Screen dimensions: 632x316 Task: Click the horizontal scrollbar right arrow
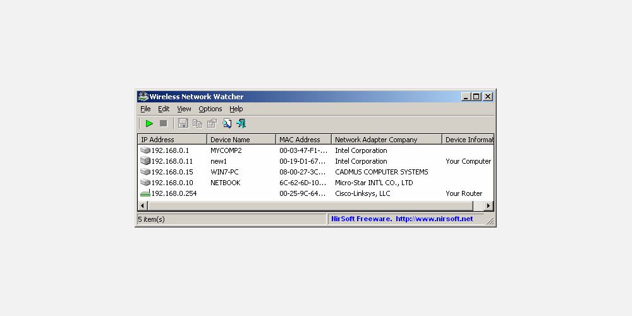tap(489, 206)
